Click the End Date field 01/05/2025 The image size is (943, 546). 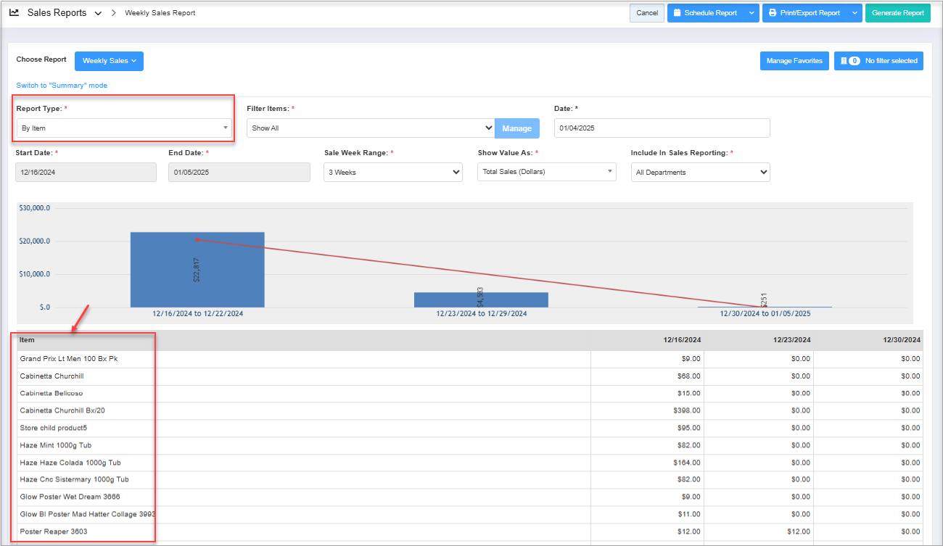[239, 173]
